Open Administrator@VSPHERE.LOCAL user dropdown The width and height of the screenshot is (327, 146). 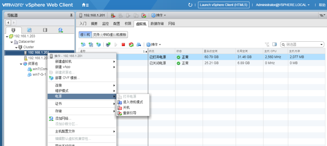tap(283, 5)
